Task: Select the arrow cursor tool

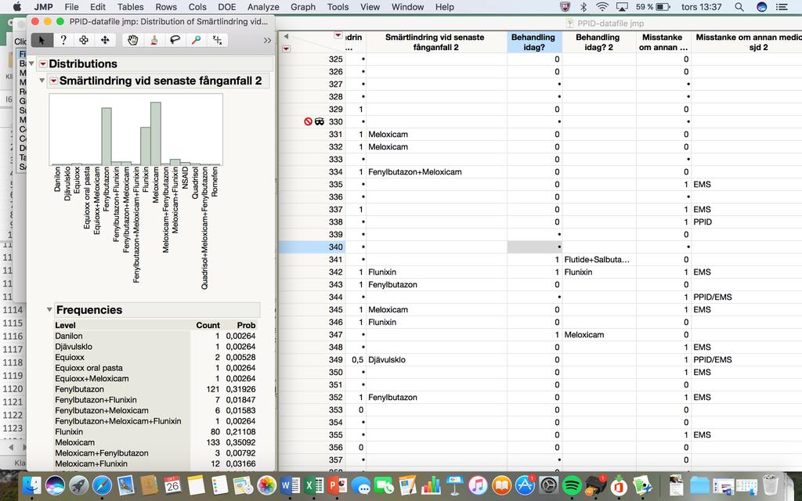Action: 42,40
